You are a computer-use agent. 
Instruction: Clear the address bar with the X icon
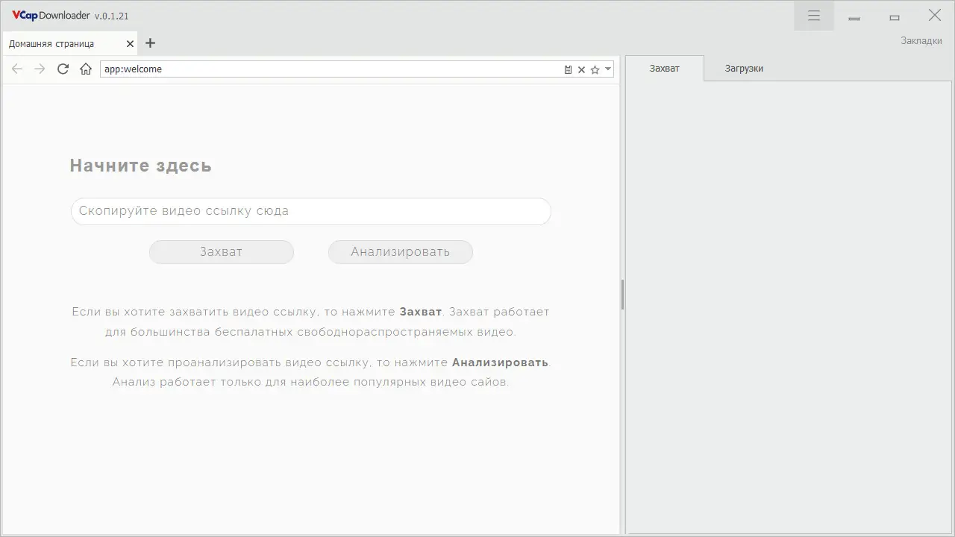pyautogui.click(x=581, y=69)
